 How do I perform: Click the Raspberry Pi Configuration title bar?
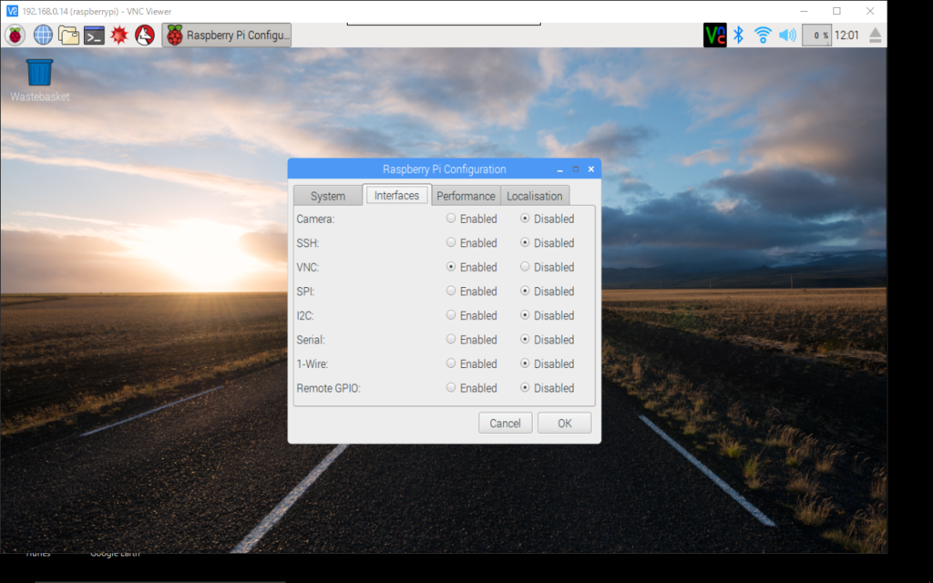[444, 169]
